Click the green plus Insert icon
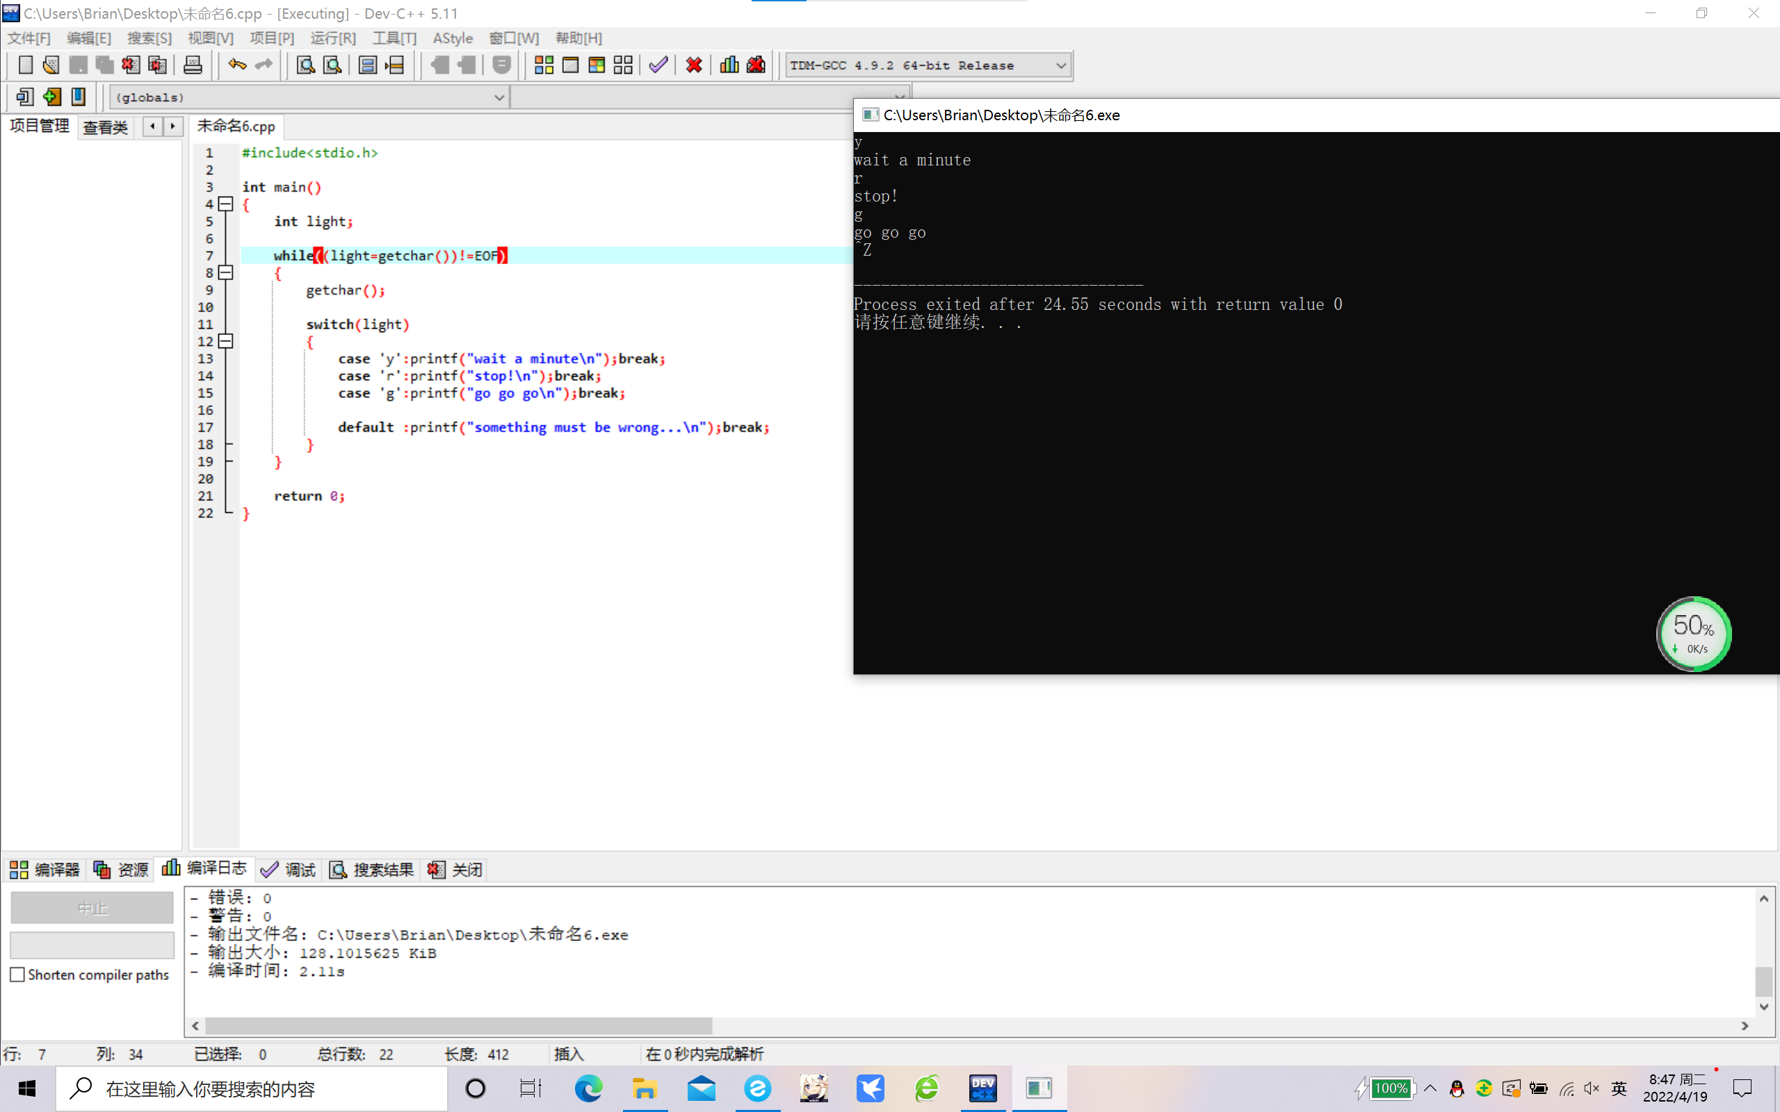Image resolution: width=1780 pixels, height=1112 pixels. [x=51, y=97]
